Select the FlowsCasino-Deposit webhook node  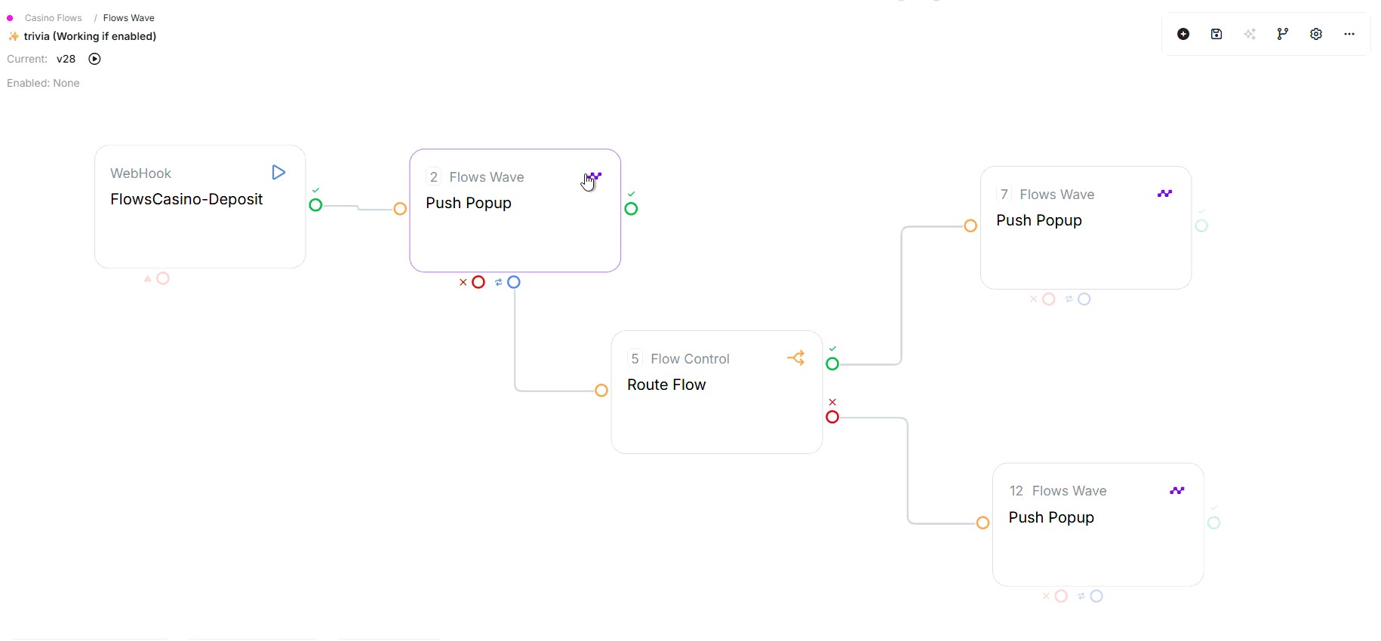click(x=186, y=199)
